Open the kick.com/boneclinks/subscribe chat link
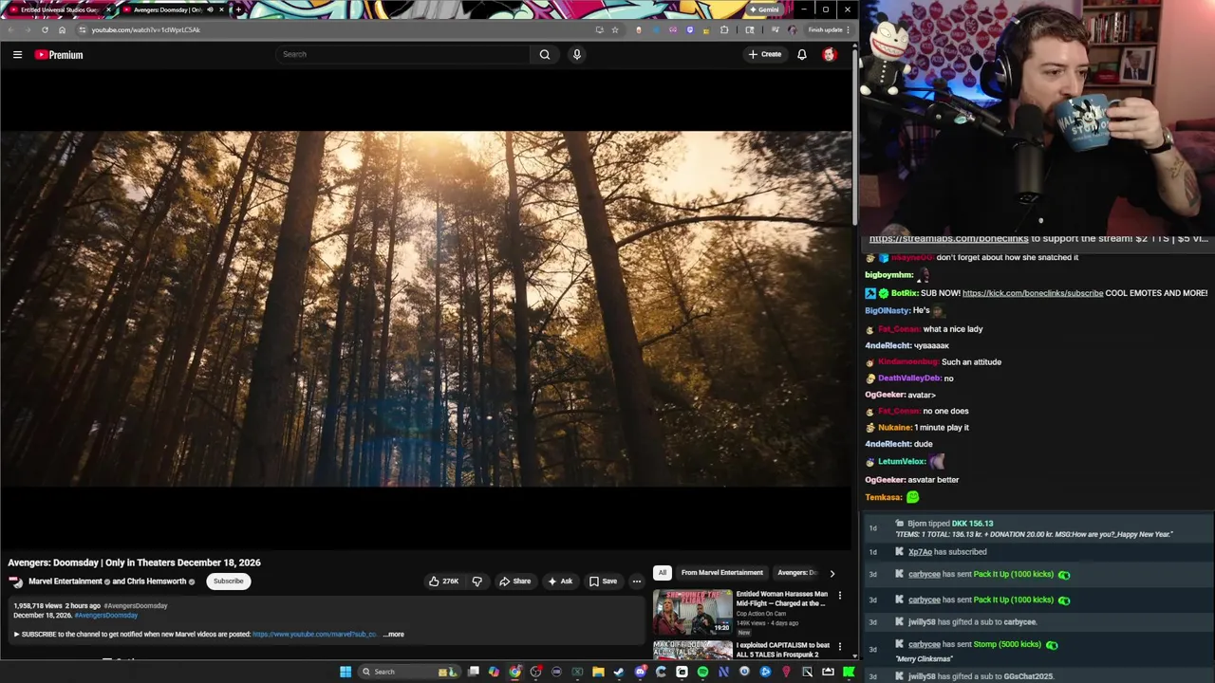 coord(1033,293)
